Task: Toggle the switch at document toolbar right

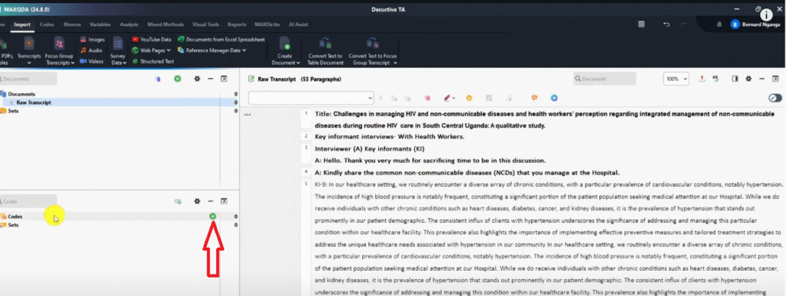Action: click(x=775, y=98)
